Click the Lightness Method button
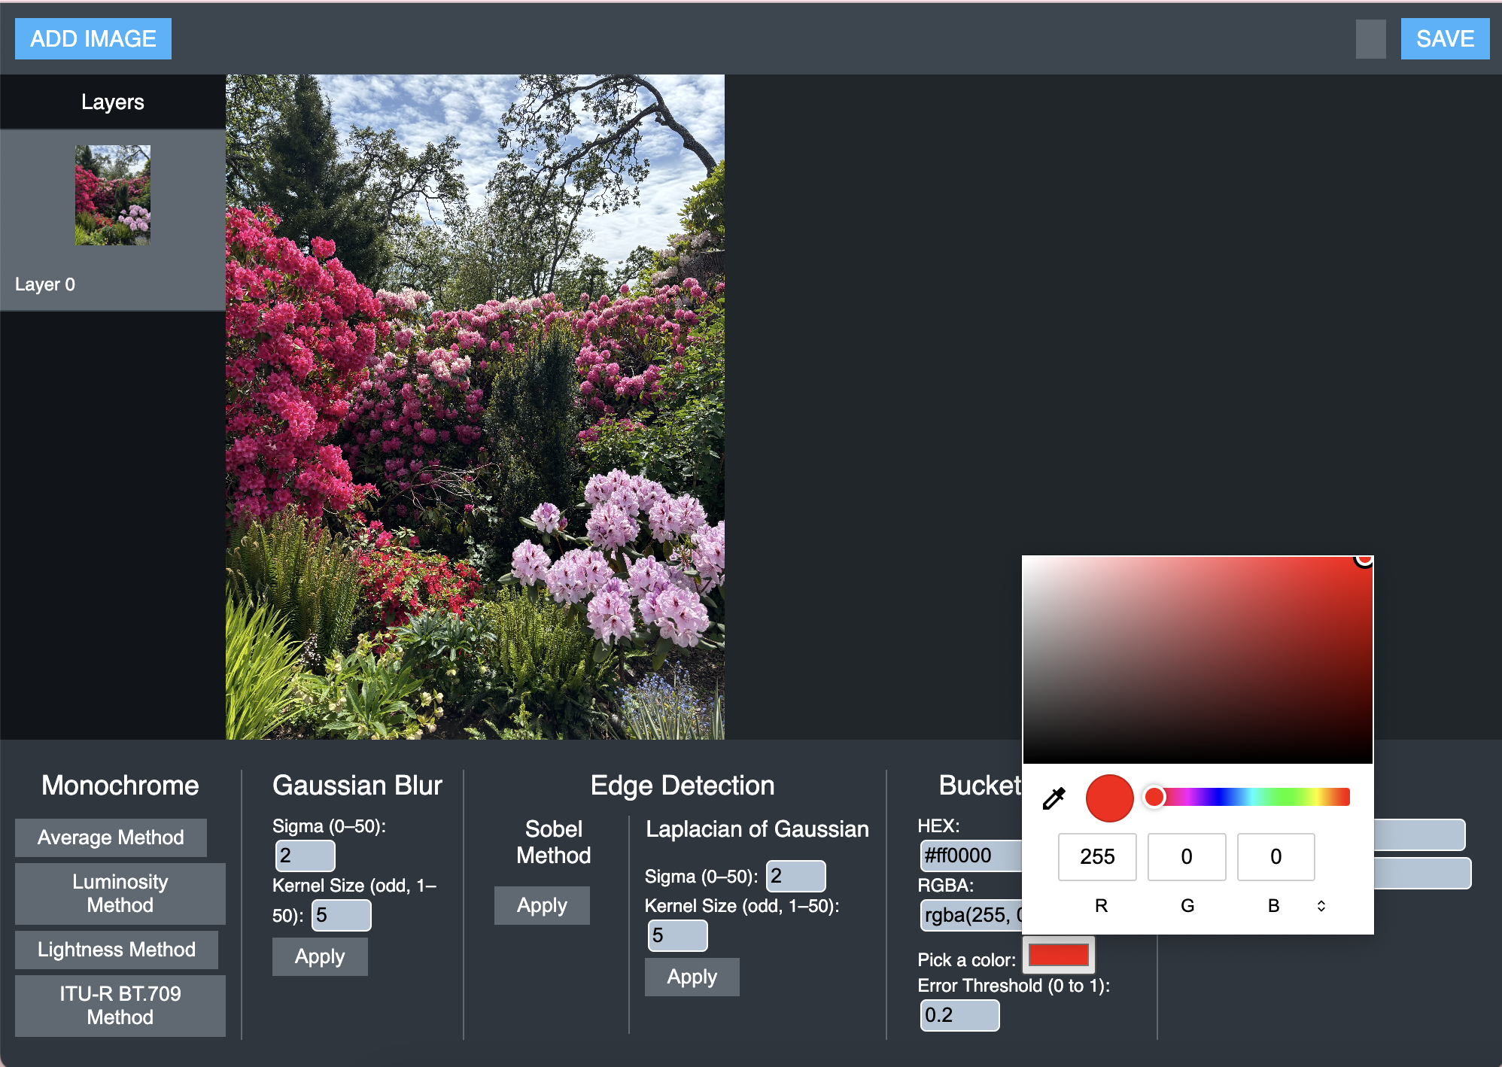Viewport: 1502px width, 1067px height. tap(117, 950)
